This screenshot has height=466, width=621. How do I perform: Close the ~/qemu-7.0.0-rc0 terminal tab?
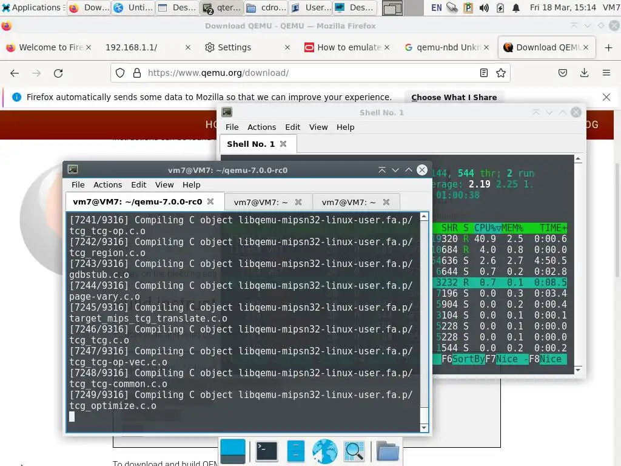[210, 201]
